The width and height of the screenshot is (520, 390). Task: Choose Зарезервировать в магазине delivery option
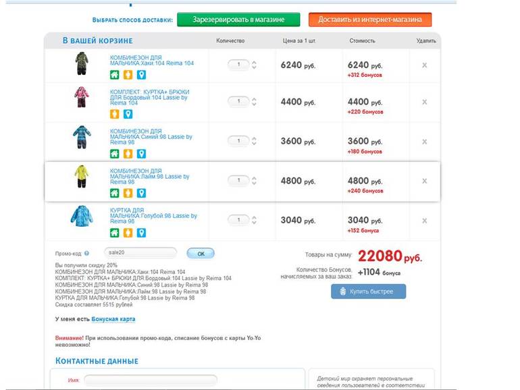pyautogui.click(x=238, y=20)
